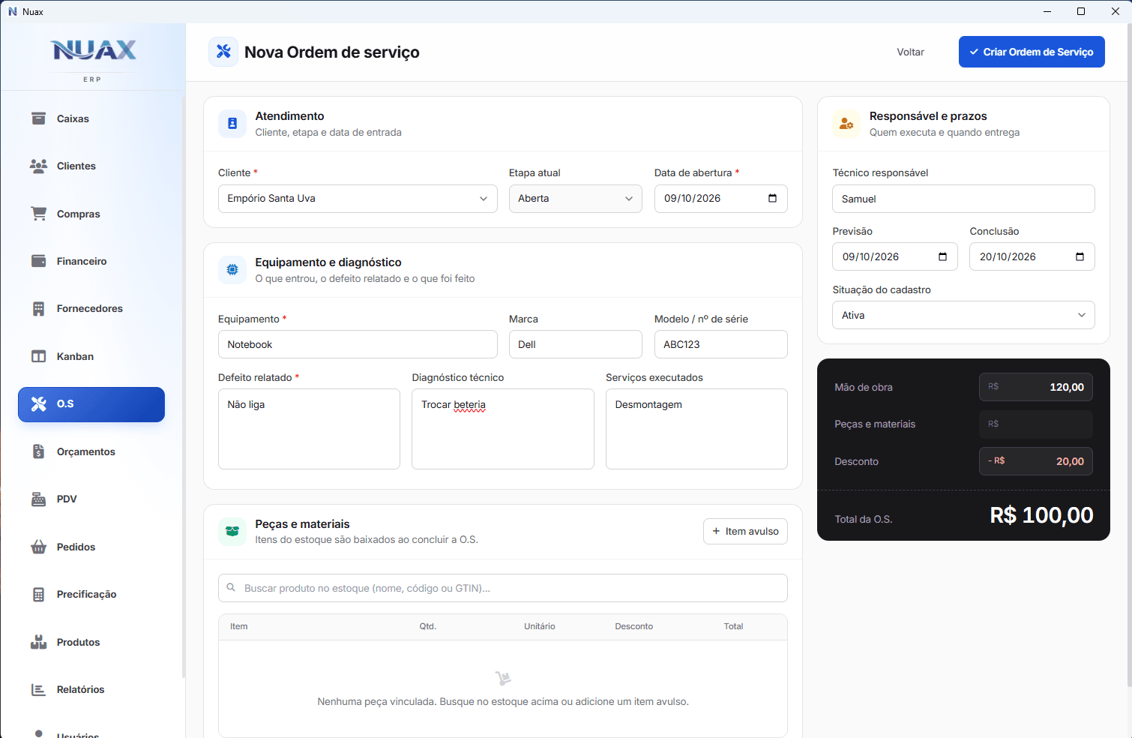Open calendar picker for Previsão date
This screenshot has width=1132, height=738.
coord(942,256)
